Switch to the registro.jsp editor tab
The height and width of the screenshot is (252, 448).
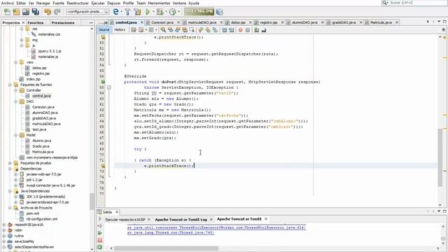[269, 22]
